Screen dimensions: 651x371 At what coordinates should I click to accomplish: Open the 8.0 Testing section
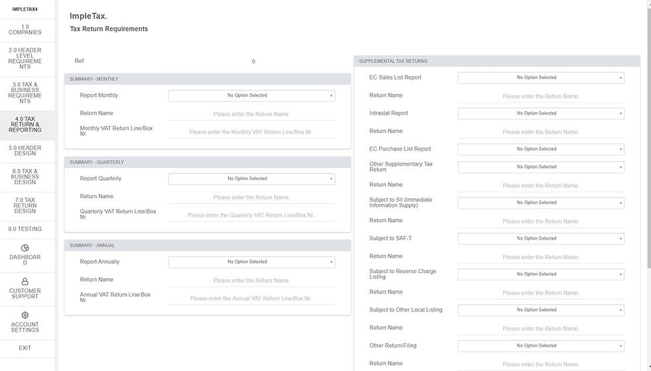[x=25, y=229]
